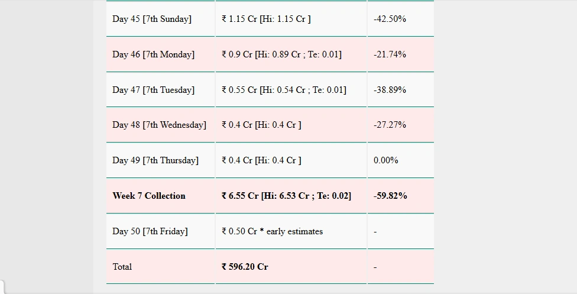Image resolution: width=577 pixels, height=294 pixels.
Task: Click the ₹ 1.15 Cr Sunday collection
Action: coord(266,19)
